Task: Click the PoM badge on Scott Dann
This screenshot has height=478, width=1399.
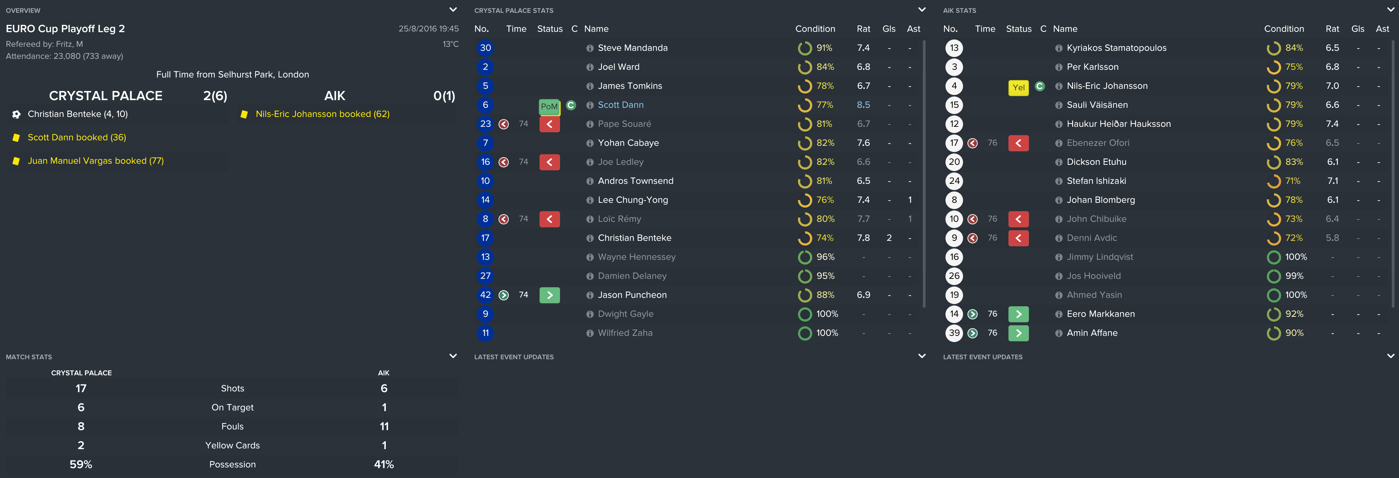Action: click(x=549, y=106)
